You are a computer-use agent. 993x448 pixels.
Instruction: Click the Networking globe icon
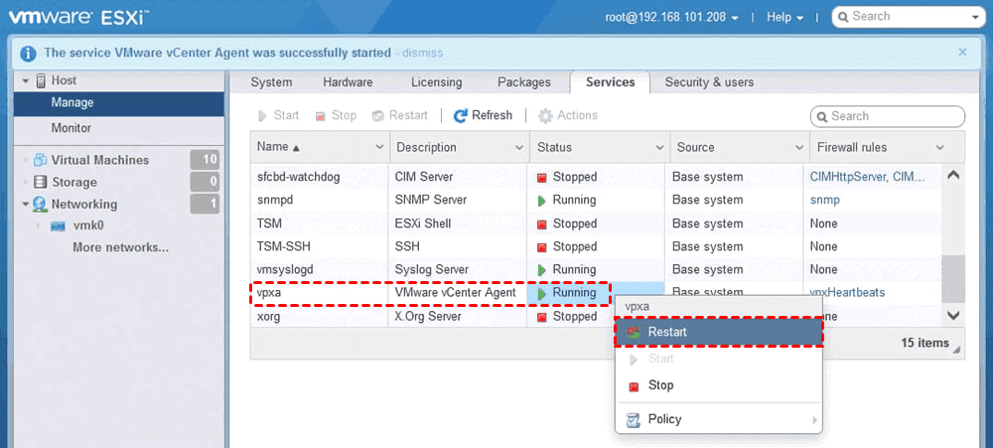coord(41,204)
